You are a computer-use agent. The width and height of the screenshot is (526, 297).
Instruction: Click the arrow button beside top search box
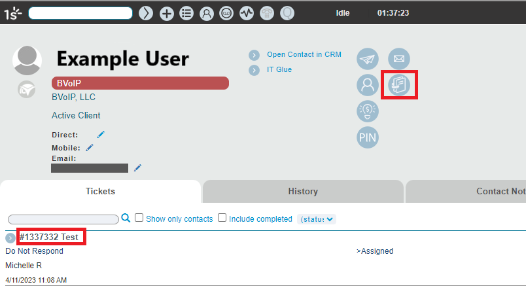(x=146, y=13)
